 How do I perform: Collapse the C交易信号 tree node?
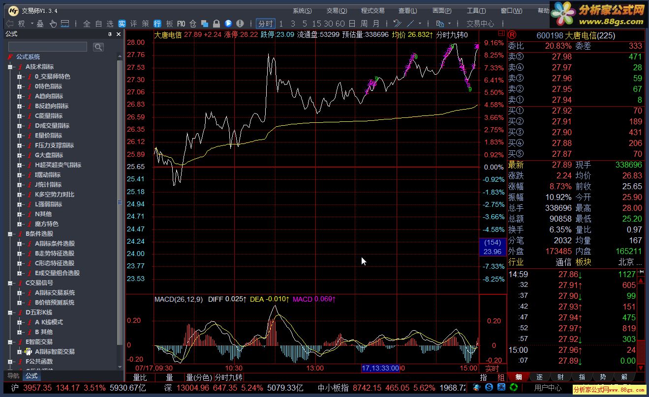pos(10,283)
